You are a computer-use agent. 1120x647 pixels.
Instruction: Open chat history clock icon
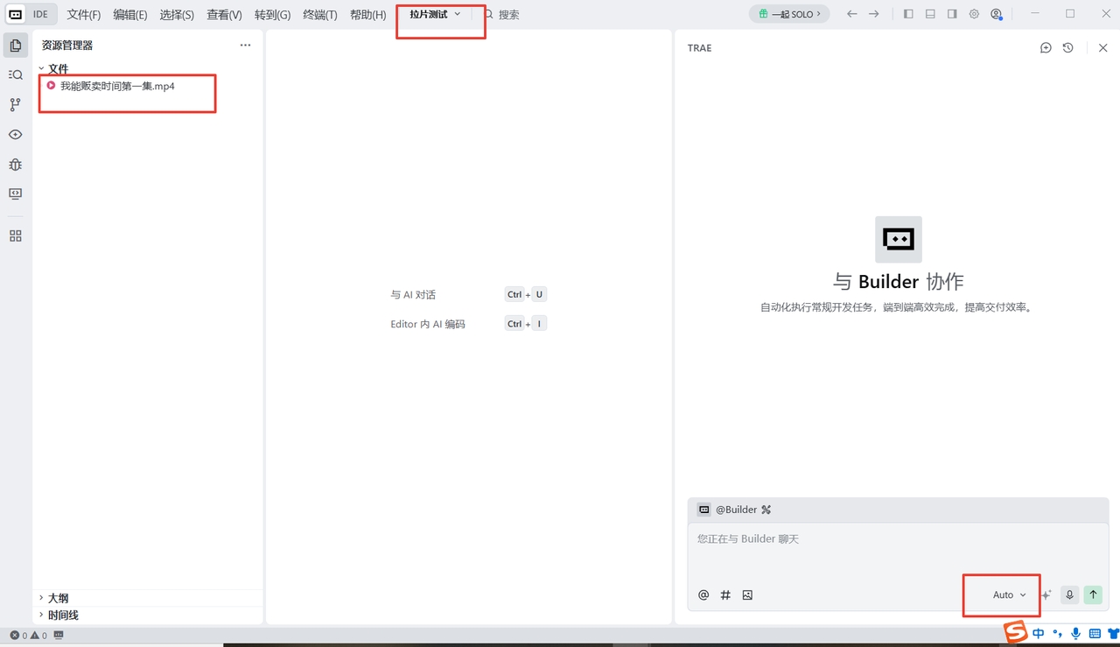(x=1068, y=48)
